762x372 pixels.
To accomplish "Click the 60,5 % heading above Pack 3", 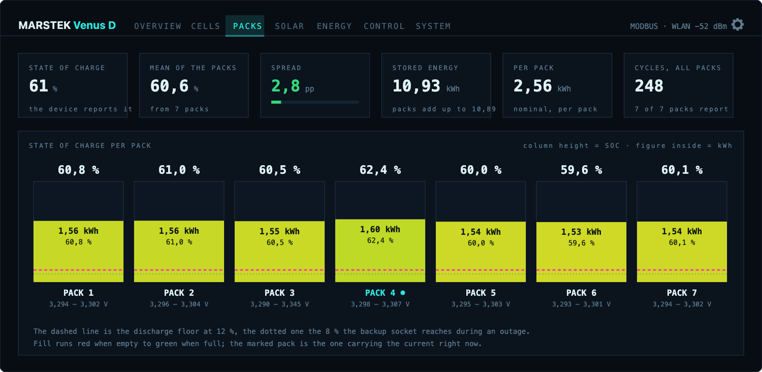I will pos(279,170).
